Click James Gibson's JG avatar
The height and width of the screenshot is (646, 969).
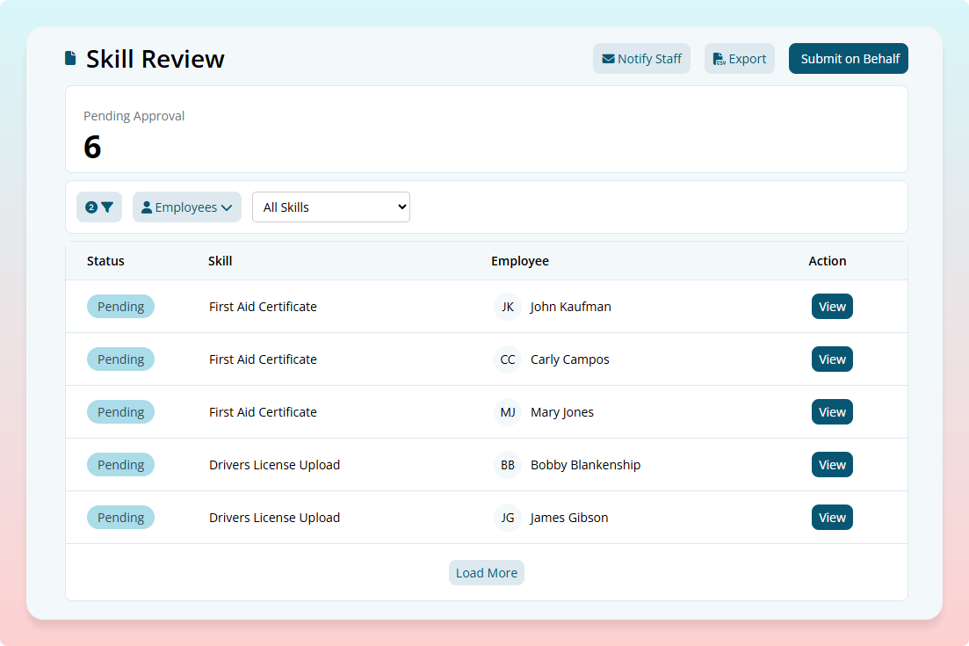507,517
